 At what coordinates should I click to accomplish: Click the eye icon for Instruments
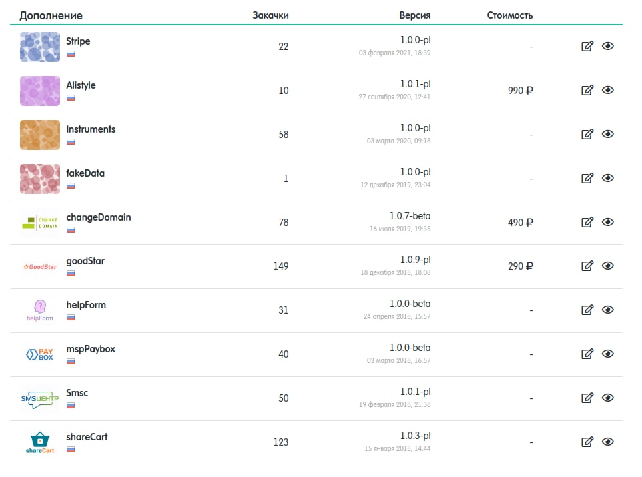pyautogui.click(x=607, y=134)
